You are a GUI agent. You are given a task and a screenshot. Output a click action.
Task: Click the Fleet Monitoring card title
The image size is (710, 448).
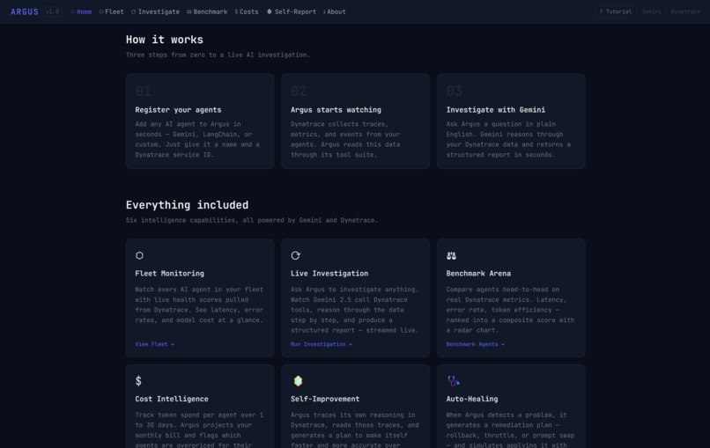coord(169,274)
